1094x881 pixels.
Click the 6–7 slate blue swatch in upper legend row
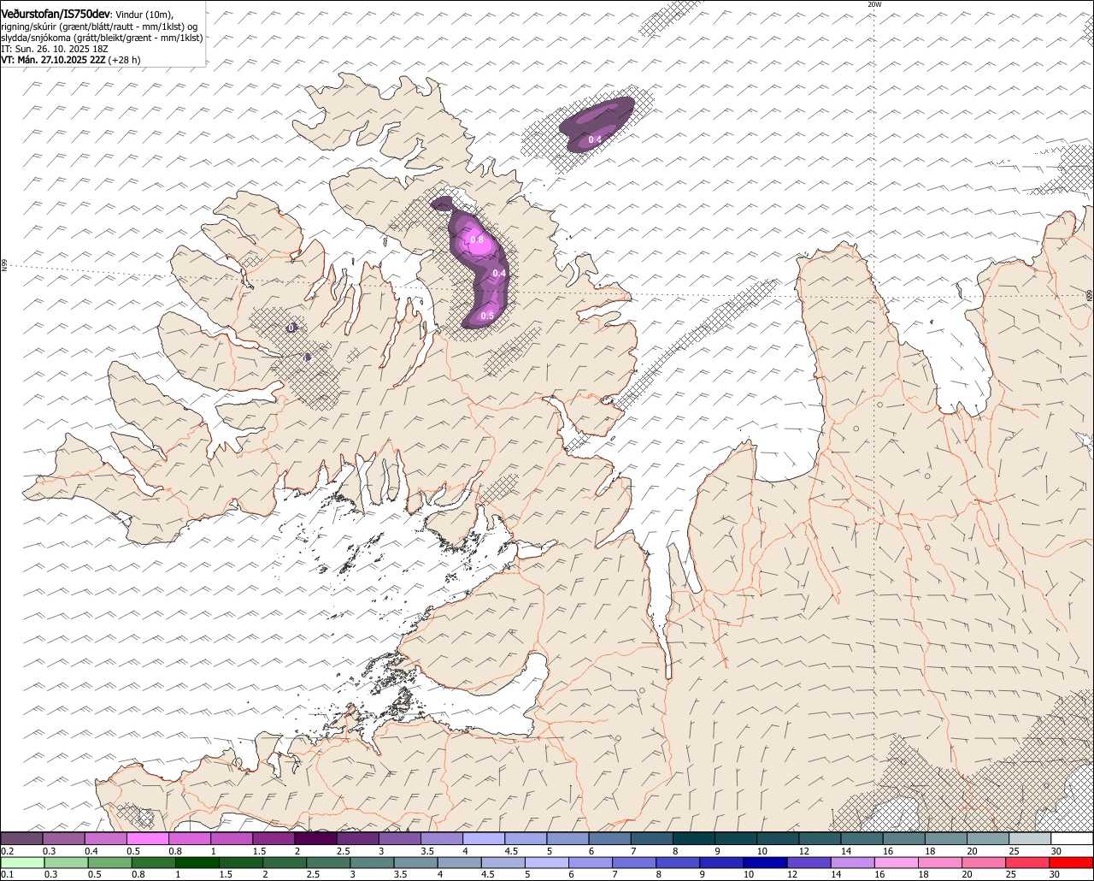pos(610,839)
